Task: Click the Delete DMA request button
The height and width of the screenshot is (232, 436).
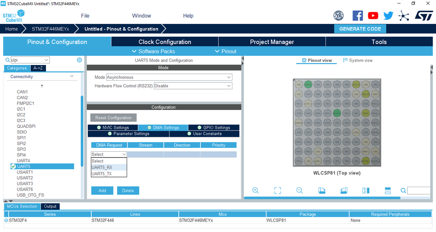Action: pyautogui.click(x=128, y=191)
